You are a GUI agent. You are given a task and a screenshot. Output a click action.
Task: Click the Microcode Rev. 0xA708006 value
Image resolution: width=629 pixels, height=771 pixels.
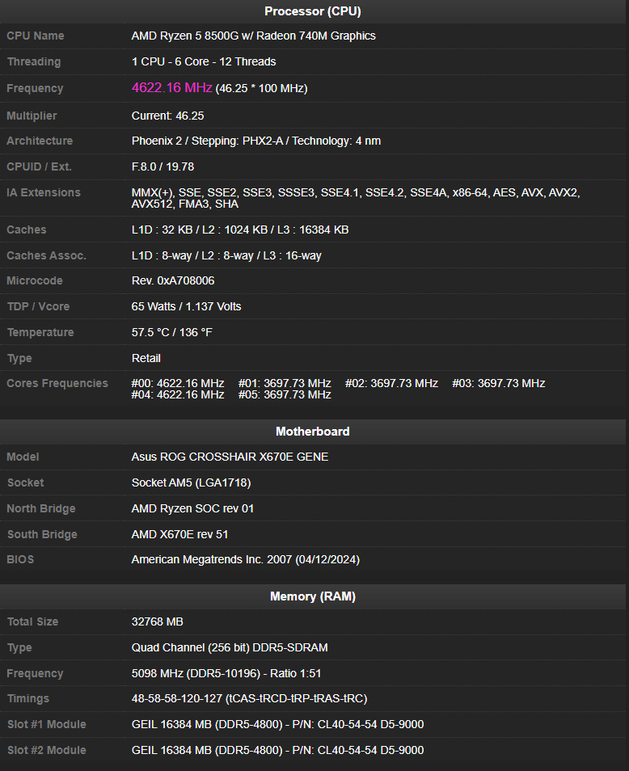(173, 280)
